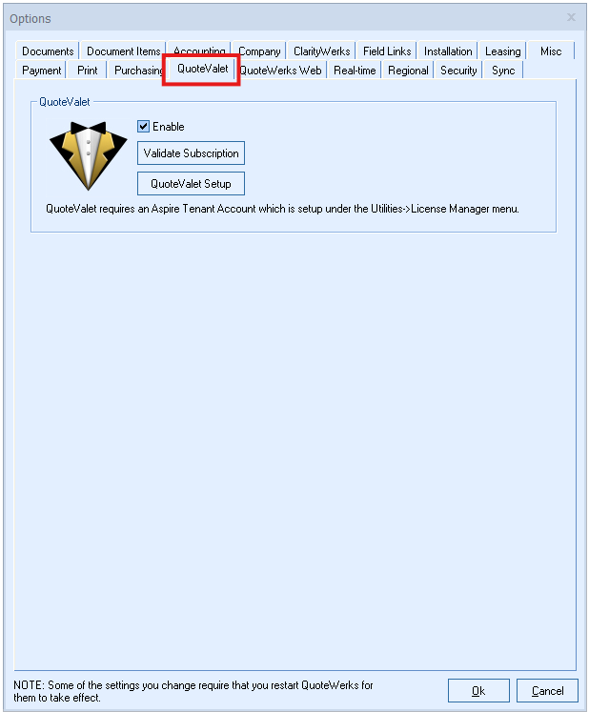The height and width of the screenshot is (712, 589).
Task: Confirm settings with the Ok button
Action: pyautogui.click(x=478, y=691)
